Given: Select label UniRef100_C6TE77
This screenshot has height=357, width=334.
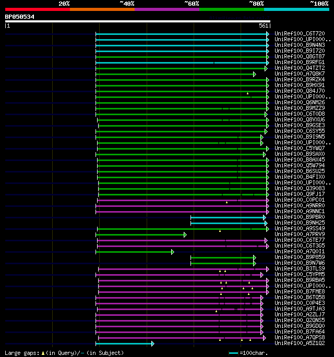Looking at the screenshot, I should 300,240.
